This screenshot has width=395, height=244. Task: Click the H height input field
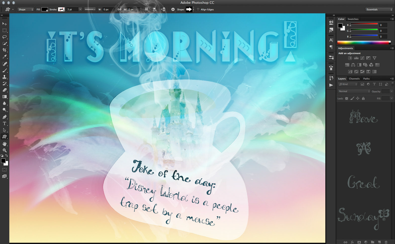[x=134, y=10]
